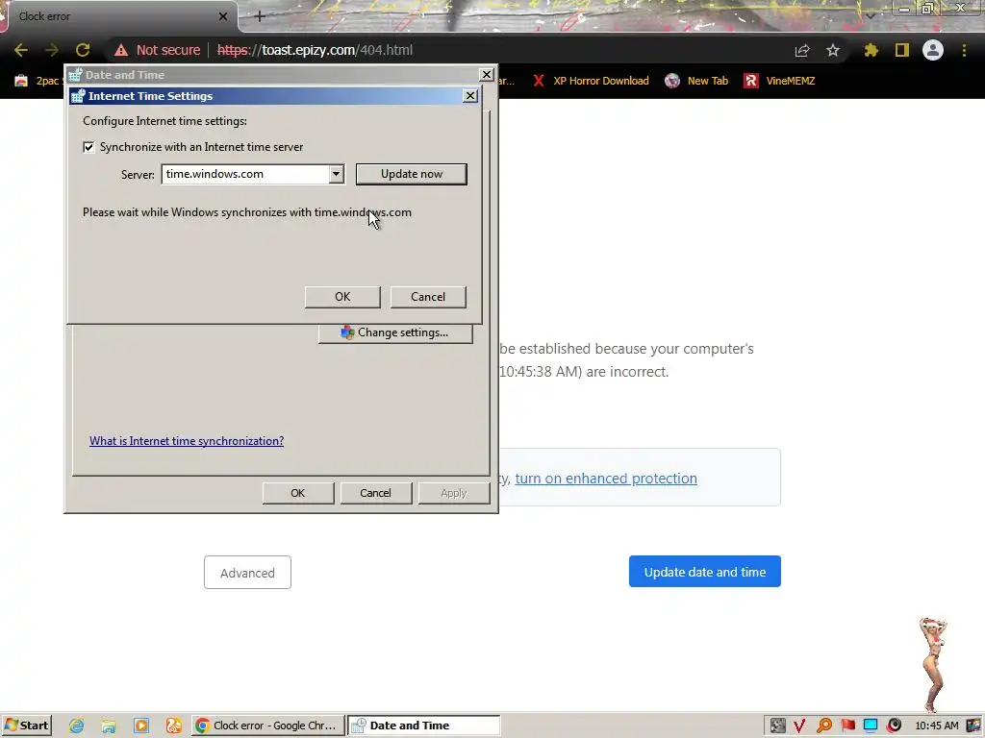Click the 10:45 AM taskbar clock

tap(937, 726)
